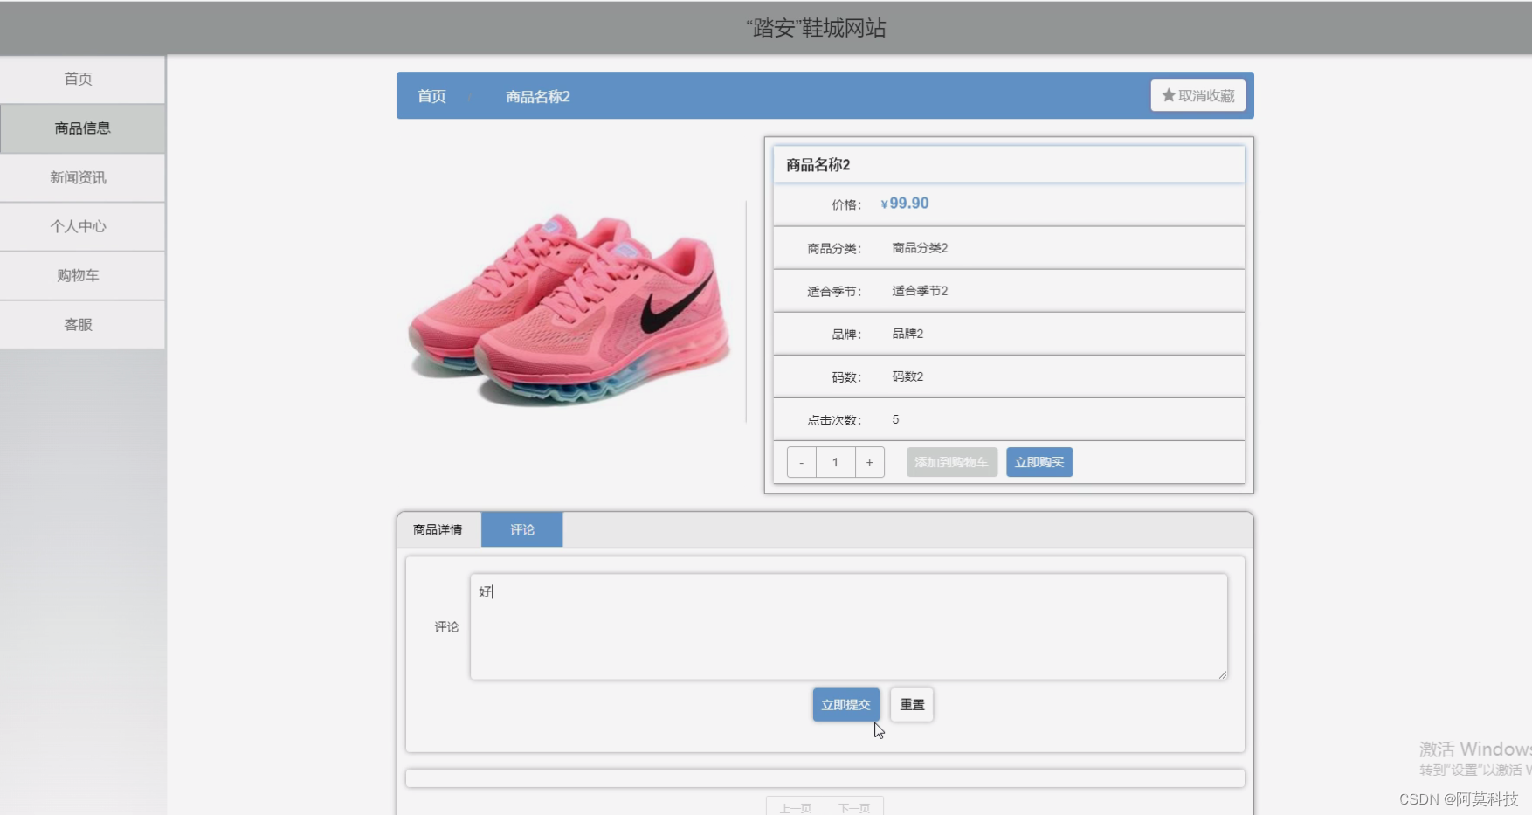Click the 适合季节2 value text
1532x815 pixels.
click(920, 291)
